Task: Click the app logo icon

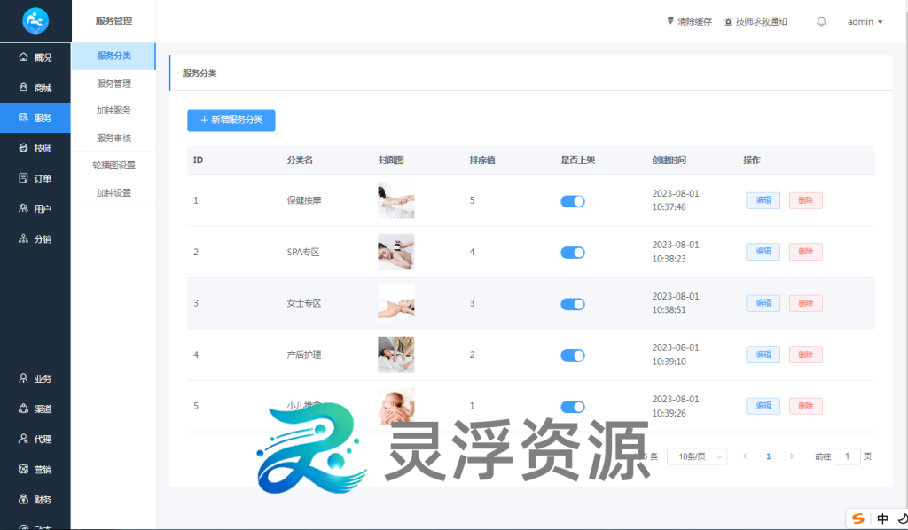Action: (35, 21)
